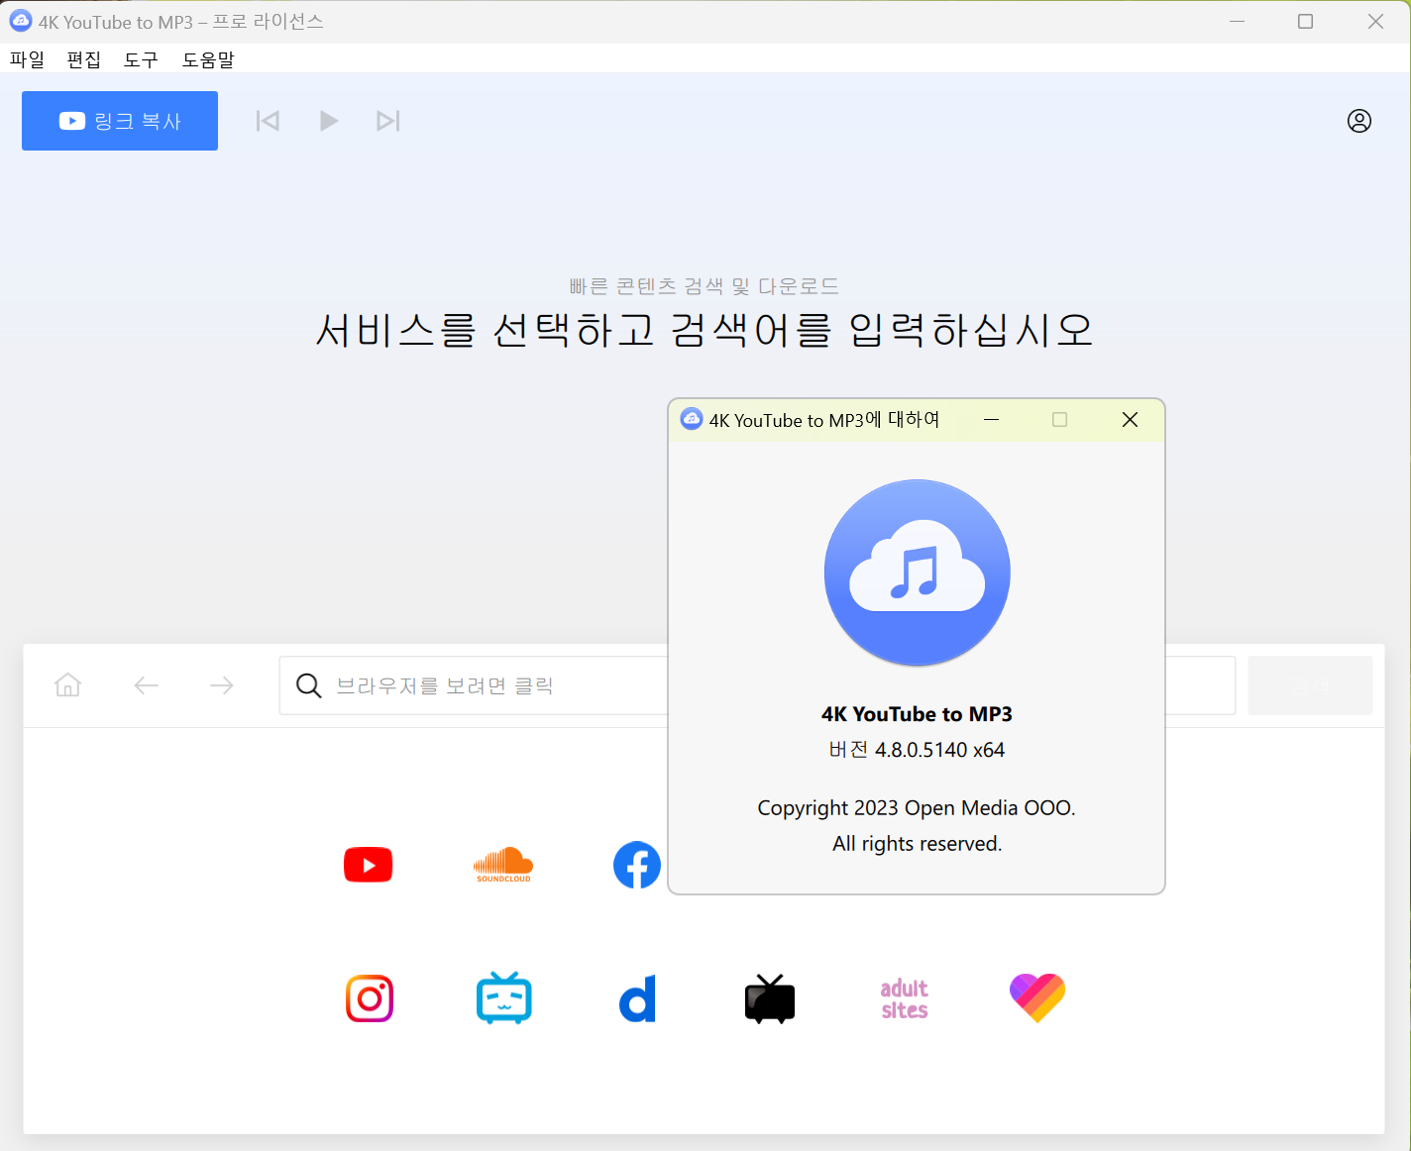This screenshot has width=1411, height=1151.
Task: Click the subtitle 빠른 콘텐츠 검색 및 다운로드
Action: [705, 286]
